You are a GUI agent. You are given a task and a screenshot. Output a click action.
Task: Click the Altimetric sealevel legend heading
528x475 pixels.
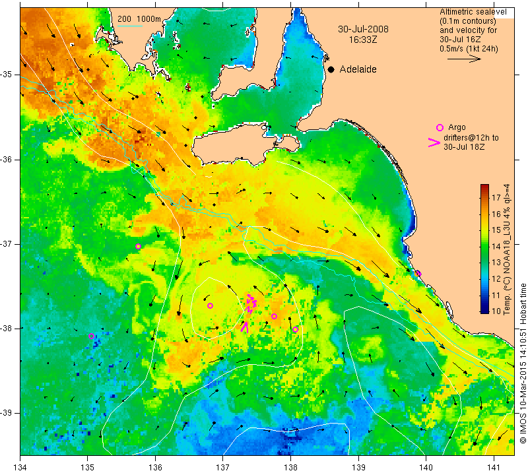473,12
